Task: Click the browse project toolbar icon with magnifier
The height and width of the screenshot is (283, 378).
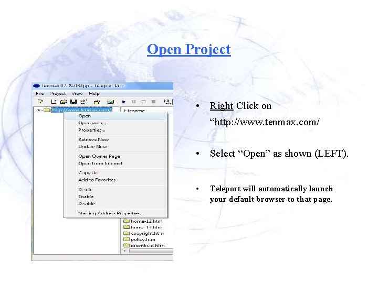Action: (110, 102)
